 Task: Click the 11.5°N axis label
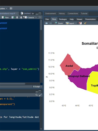pos(51,53)
